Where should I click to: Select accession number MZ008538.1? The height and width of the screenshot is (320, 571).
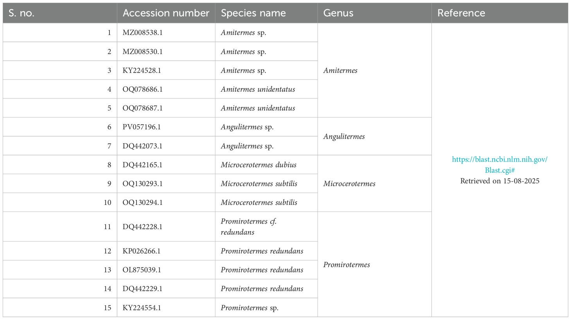142,32
